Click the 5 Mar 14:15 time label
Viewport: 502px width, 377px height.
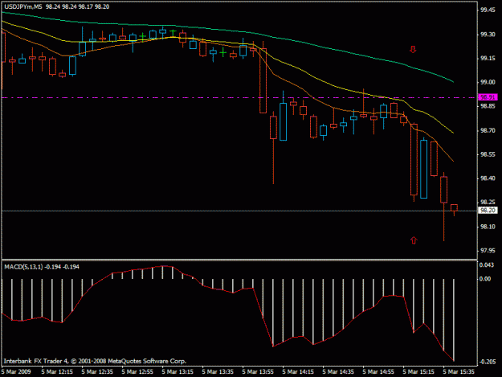298,371
